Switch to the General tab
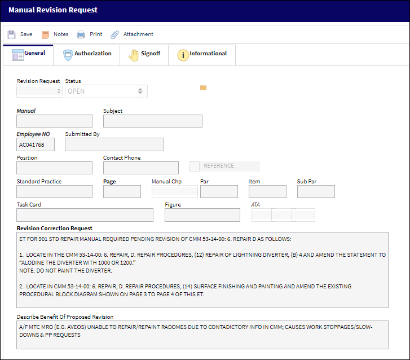The height and width of the screenshot is (360, 410). click(28, 55)
